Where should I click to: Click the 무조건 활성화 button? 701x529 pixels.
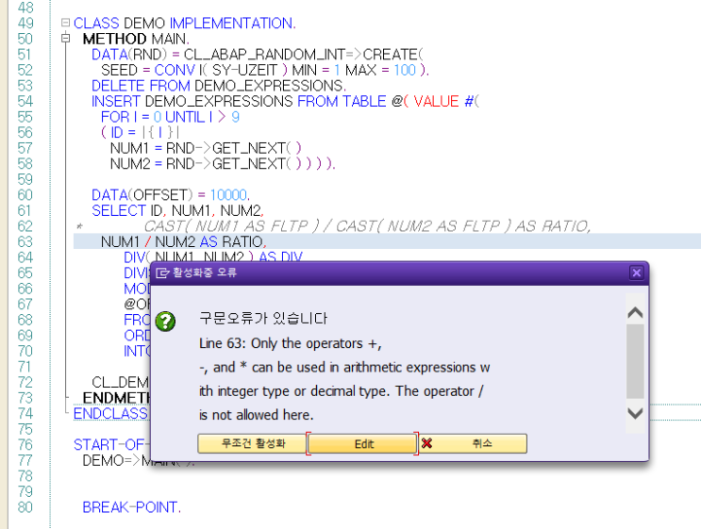pos(252,444)
